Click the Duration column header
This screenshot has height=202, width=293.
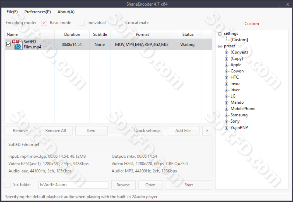[72, 35]
